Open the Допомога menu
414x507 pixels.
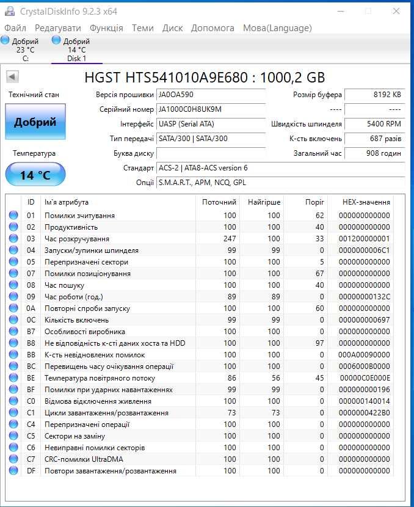(212, 28)
